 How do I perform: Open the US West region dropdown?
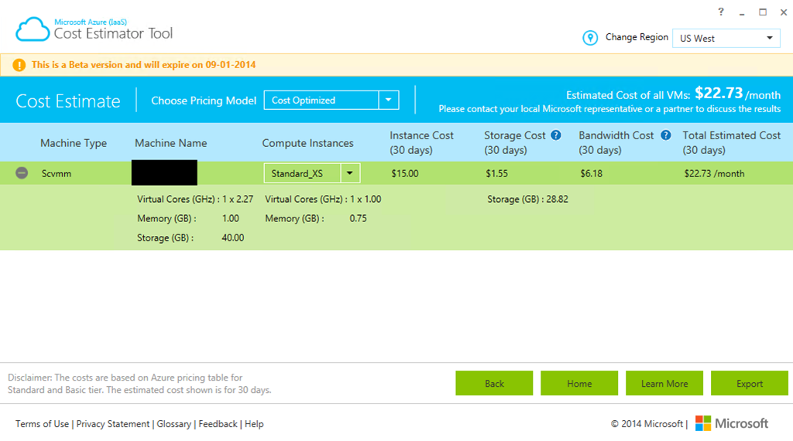click(x=769, y=38)
